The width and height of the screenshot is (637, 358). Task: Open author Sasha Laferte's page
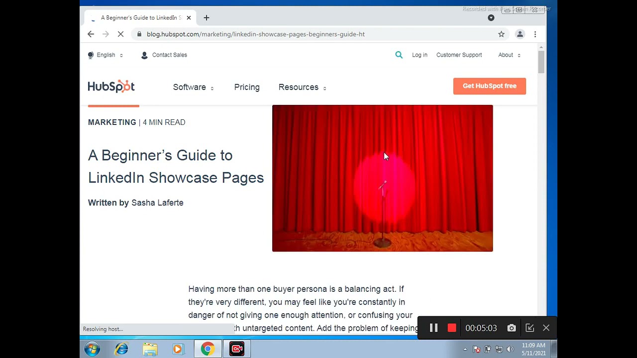(x=157, y=203)
